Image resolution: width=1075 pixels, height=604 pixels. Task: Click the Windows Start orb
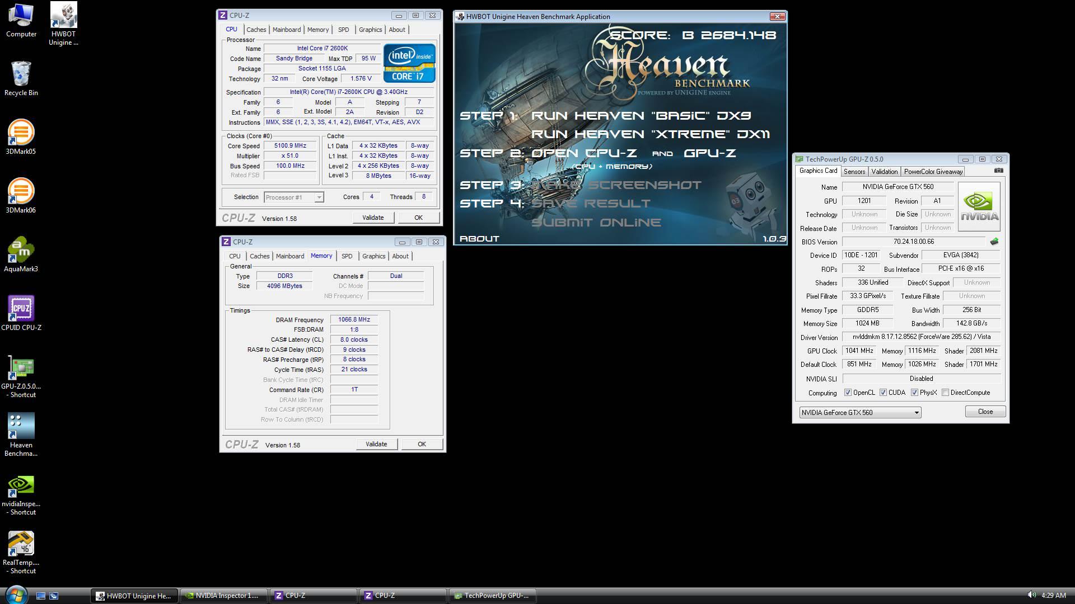pyautogui.click(x=15, y=595)
